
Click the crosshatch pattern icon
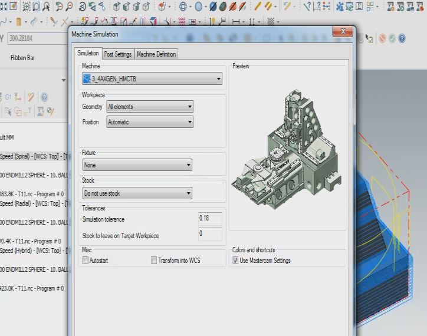coord(271,21)
